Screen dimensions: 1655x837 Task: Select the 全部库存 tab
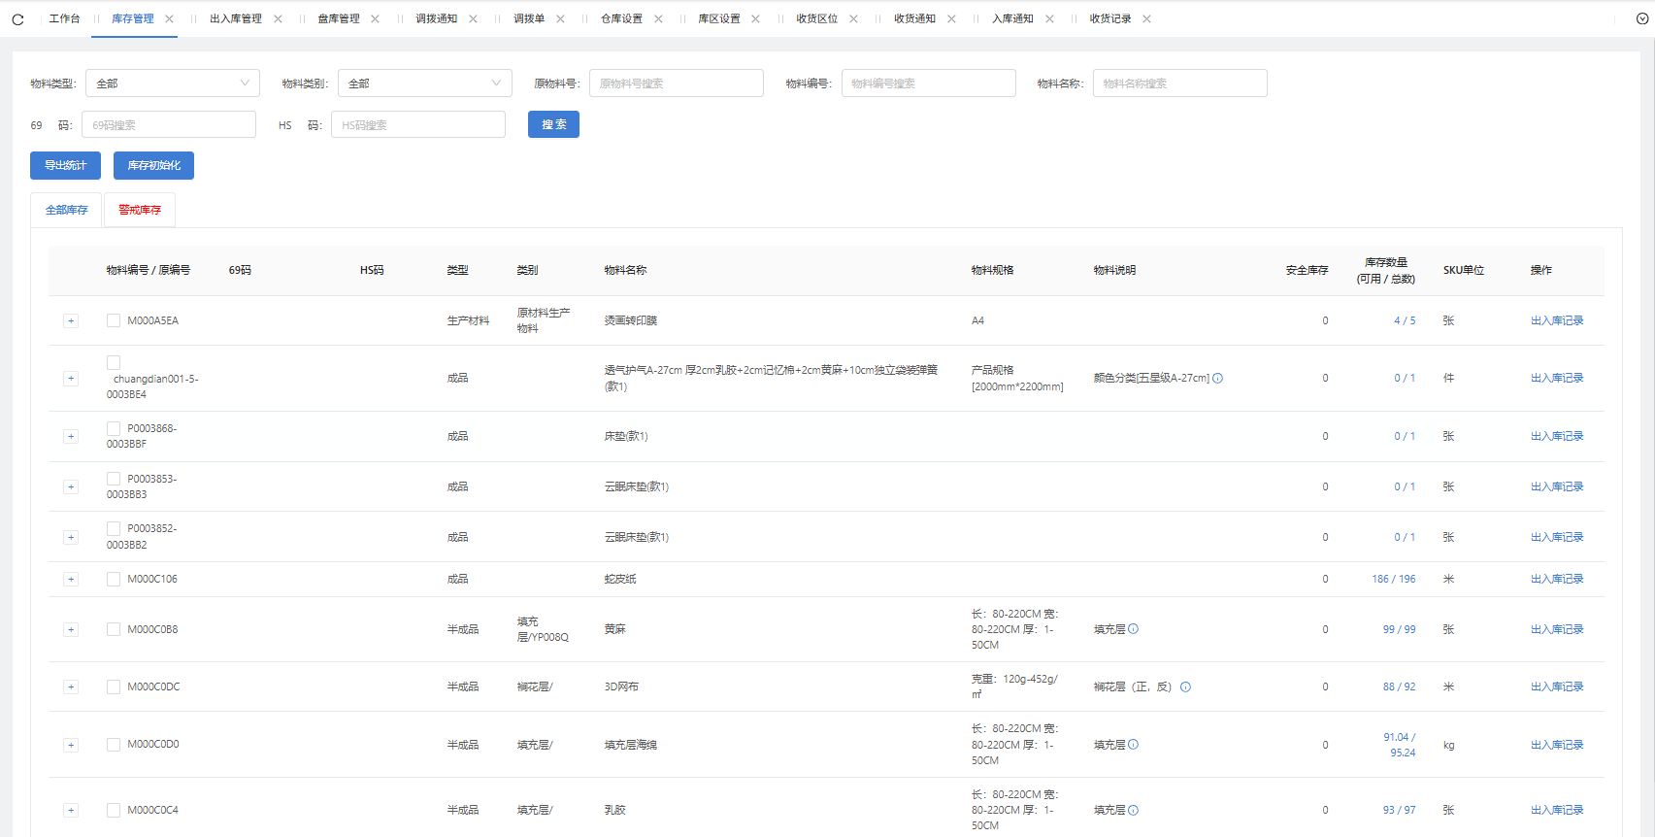(x=67, y=210)
